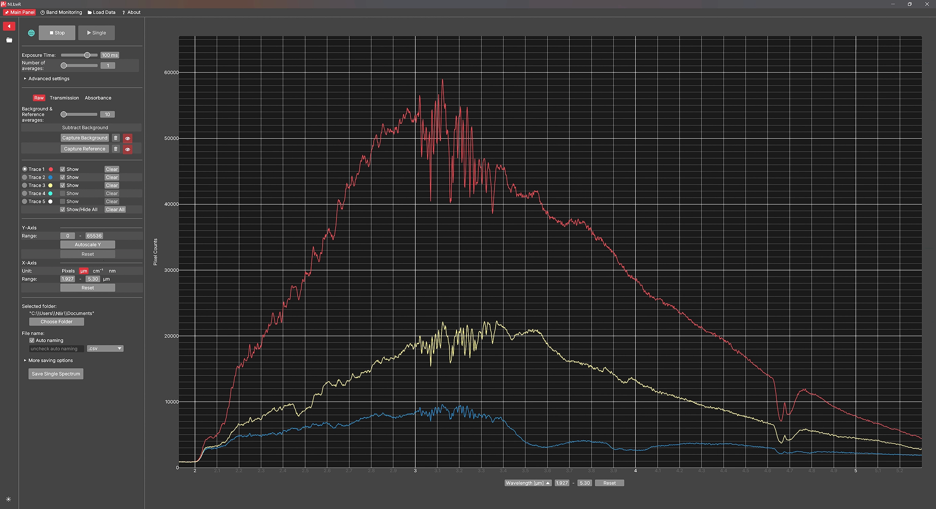This screenshot has height=509, width=936.
Task: Click the Y-Axis maximum range field 65536
Action: coord(94,236)
